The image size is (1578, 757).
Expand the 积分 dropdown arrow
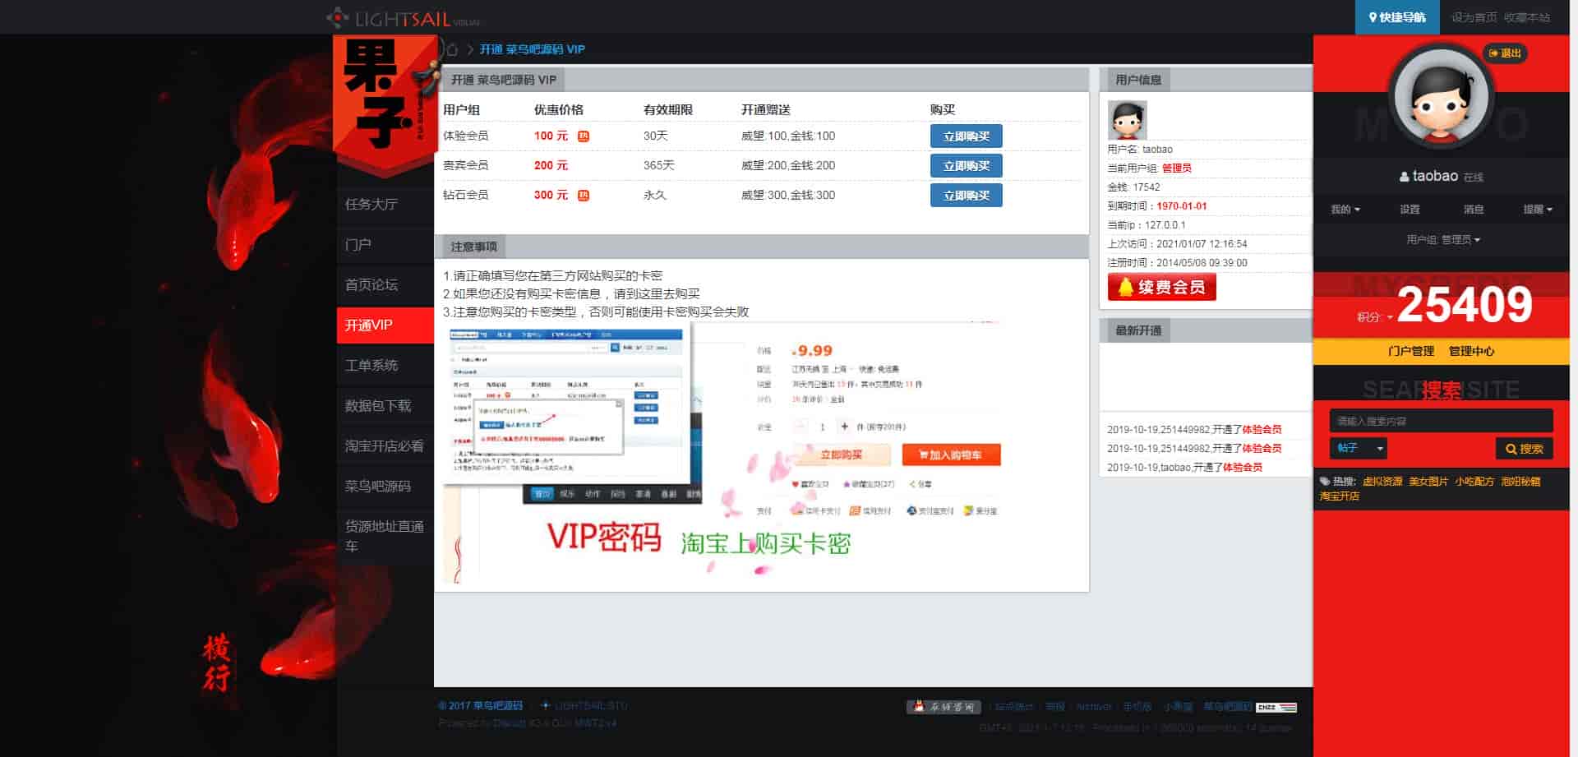pyautogui.click(x=1390, y=317)
